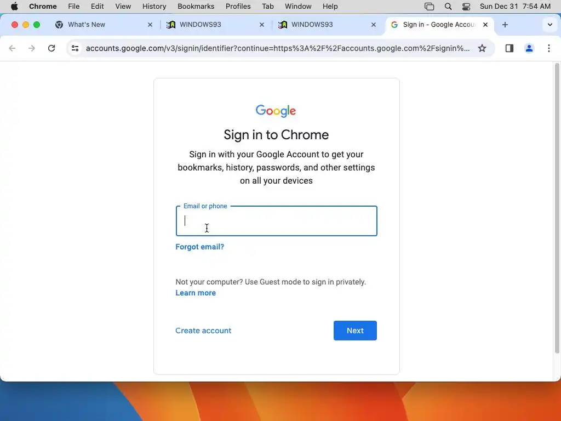Open a new tab with plus icon
Screen dimensions: 561x421
(505, 25)
